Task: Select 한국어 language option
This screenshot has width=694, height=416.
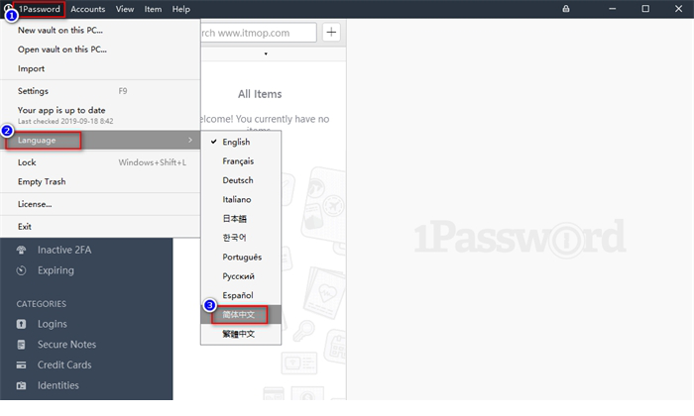Action: [241, 238]
